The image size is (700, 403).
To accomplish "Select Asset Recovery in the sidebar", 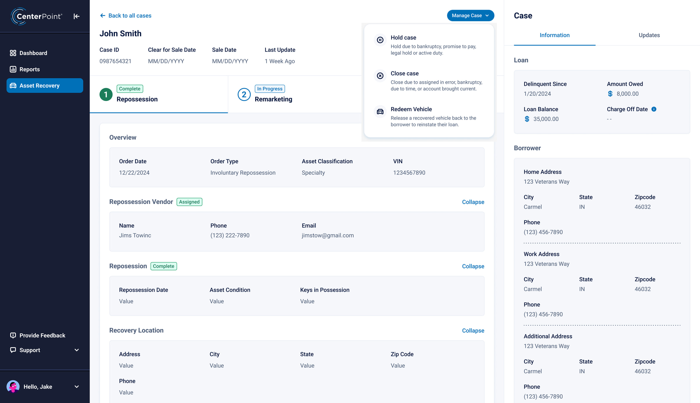I will tap(45, 86).
